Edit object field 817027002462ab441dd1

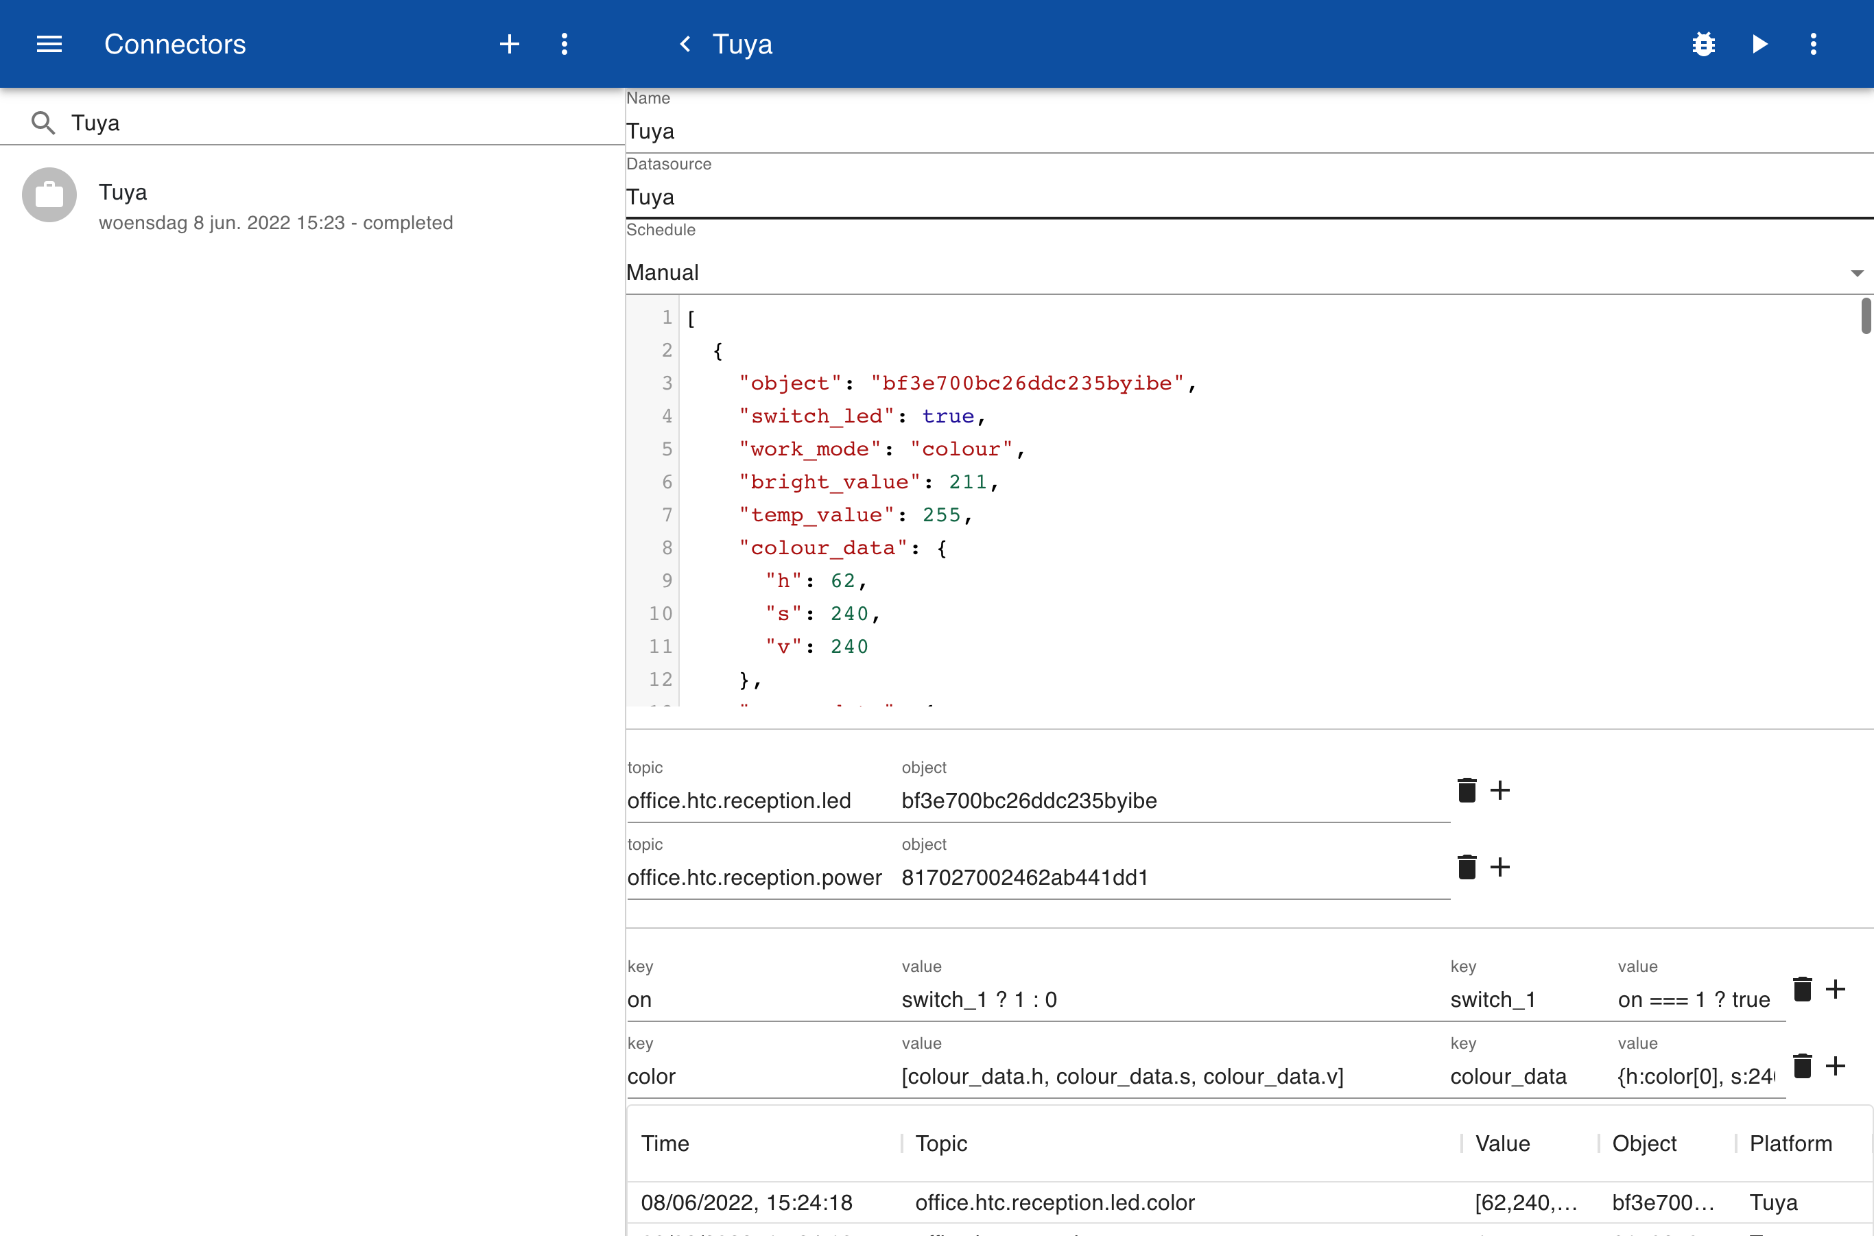(1176, 877)
